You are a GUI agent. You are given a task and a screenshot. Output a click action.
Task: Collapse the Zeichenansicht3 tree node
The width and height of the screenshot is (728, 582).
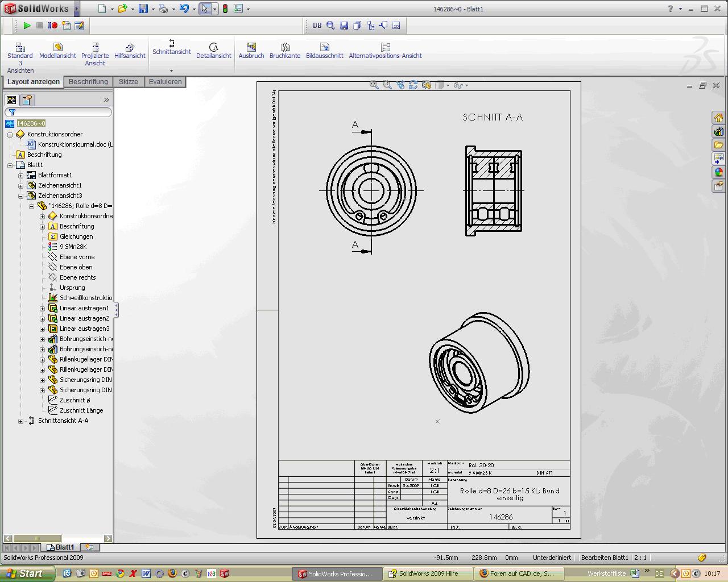pos(21,196)
